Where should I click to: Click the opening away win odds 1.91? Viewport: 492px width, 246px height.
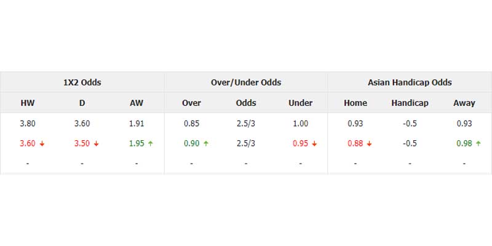coord(137,124)
